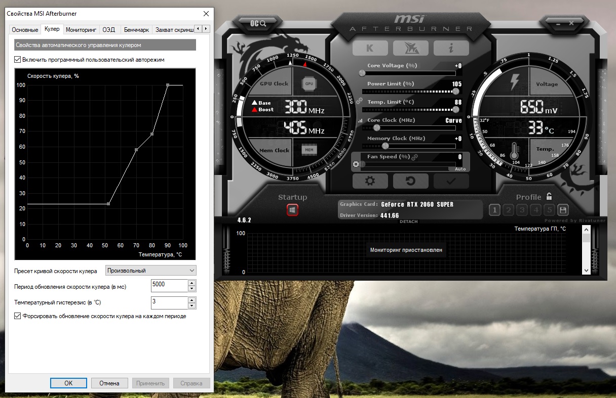Click the Мониторинг приостановлен message

coord(406,250)
